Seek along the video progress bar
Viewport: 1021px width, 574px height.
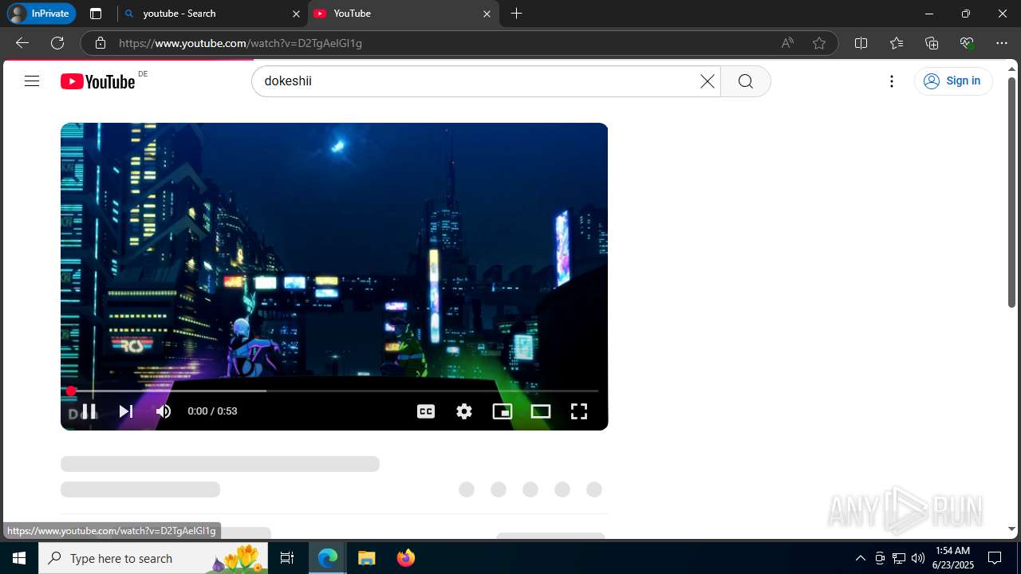tap(334, 391)
